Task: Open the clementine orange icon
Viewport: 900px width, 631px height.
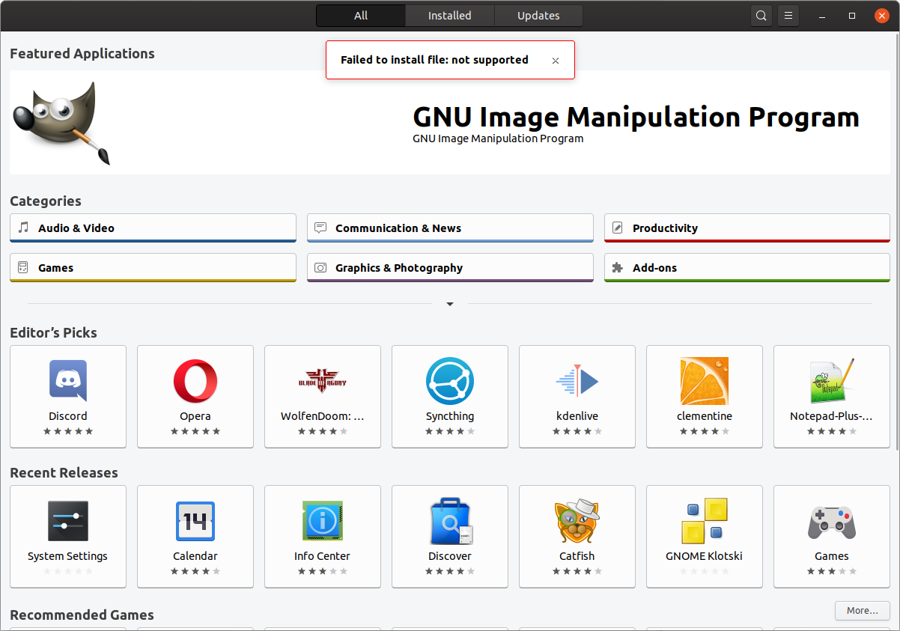Action: click(x=705, y=381)
